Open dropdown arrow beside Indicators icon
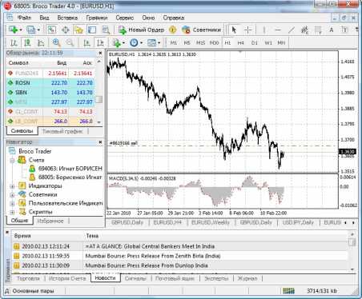The height and width of the screenshot is (299, 362). [123, 42]
